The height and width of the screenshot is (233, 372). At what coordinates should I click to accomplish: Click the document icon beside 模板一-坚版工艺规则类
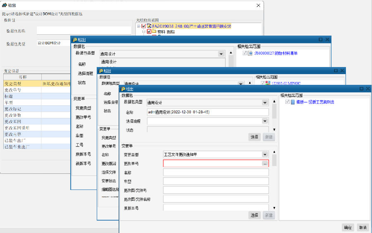click(293, 102)
